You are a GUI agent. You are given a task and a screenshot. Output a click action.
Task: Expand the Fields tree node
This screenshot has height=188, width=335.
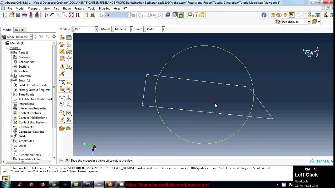pyautogui.click(x=12, y=136)
